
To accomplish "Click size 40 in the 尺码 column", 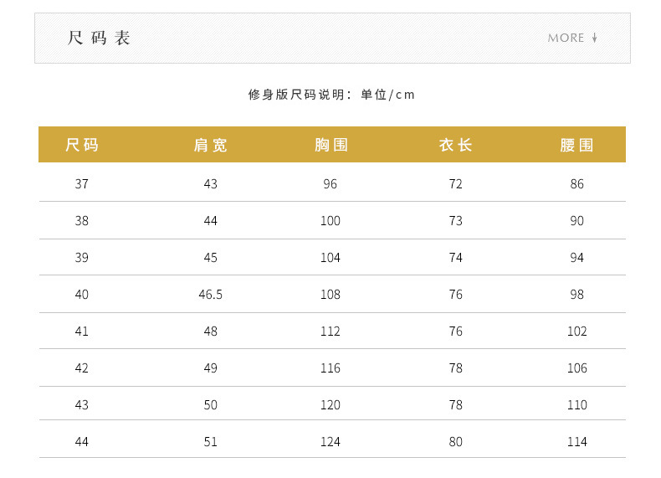I will (x=81, y=294).
